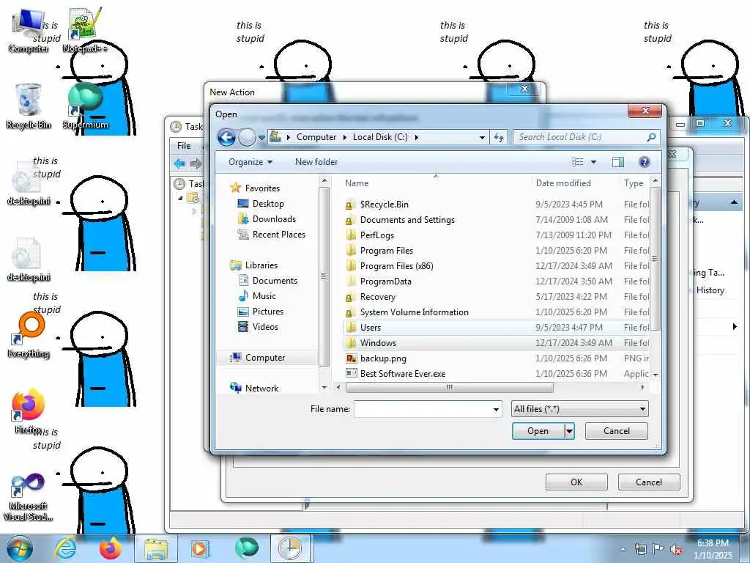Switch to Task Scheduler on the taskbar
The height and width of the screenshot is (563, 750).
point(291,548)
